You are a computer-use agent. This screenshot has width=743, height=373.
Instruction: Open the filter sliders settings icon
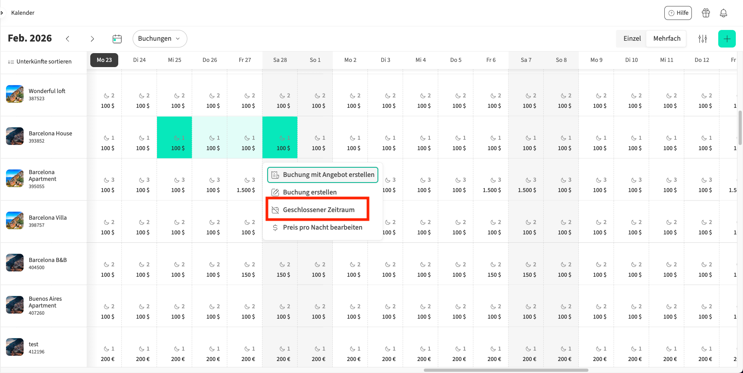coord(703,39)
